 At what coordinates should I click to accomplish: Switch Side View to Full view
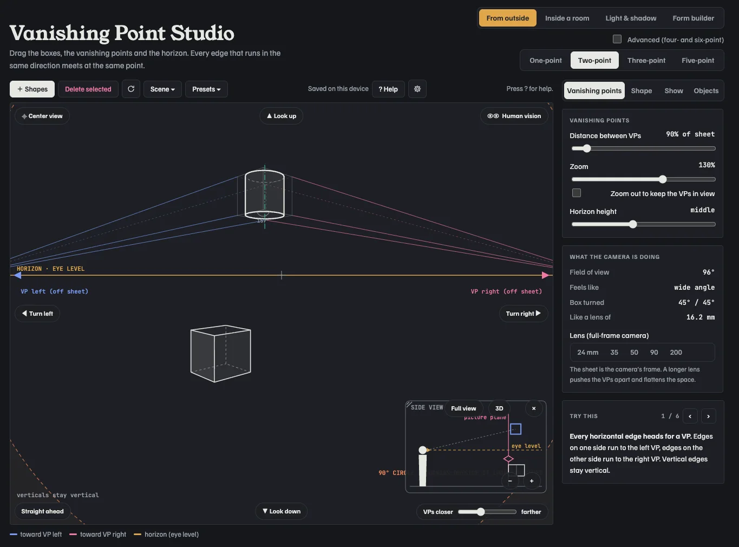463,408
